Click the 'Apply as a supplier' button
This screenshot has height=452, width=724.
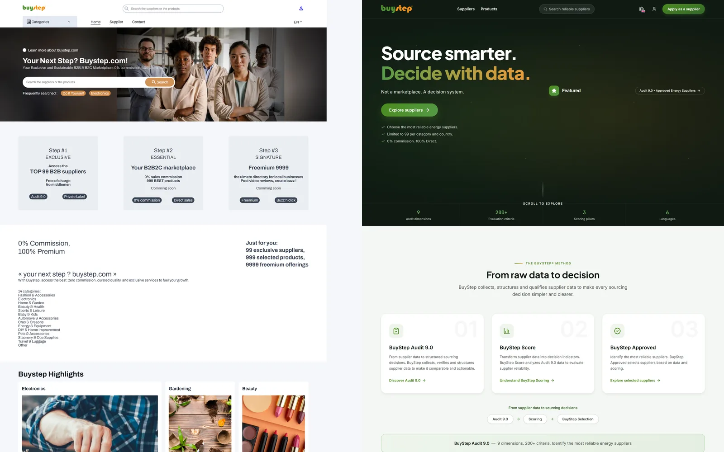pyautogui.click(x=683, y=9)
